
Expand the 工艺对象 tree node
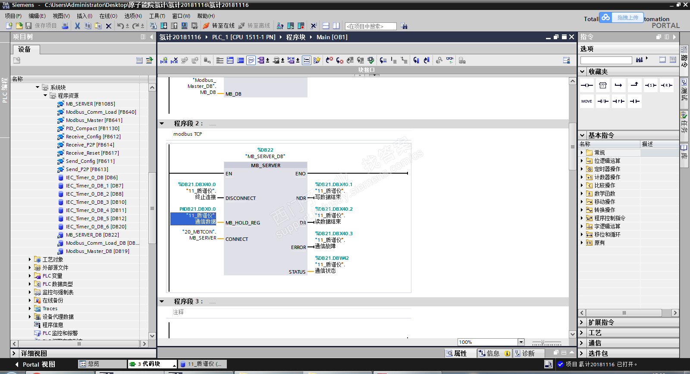[x=30, y=259]
